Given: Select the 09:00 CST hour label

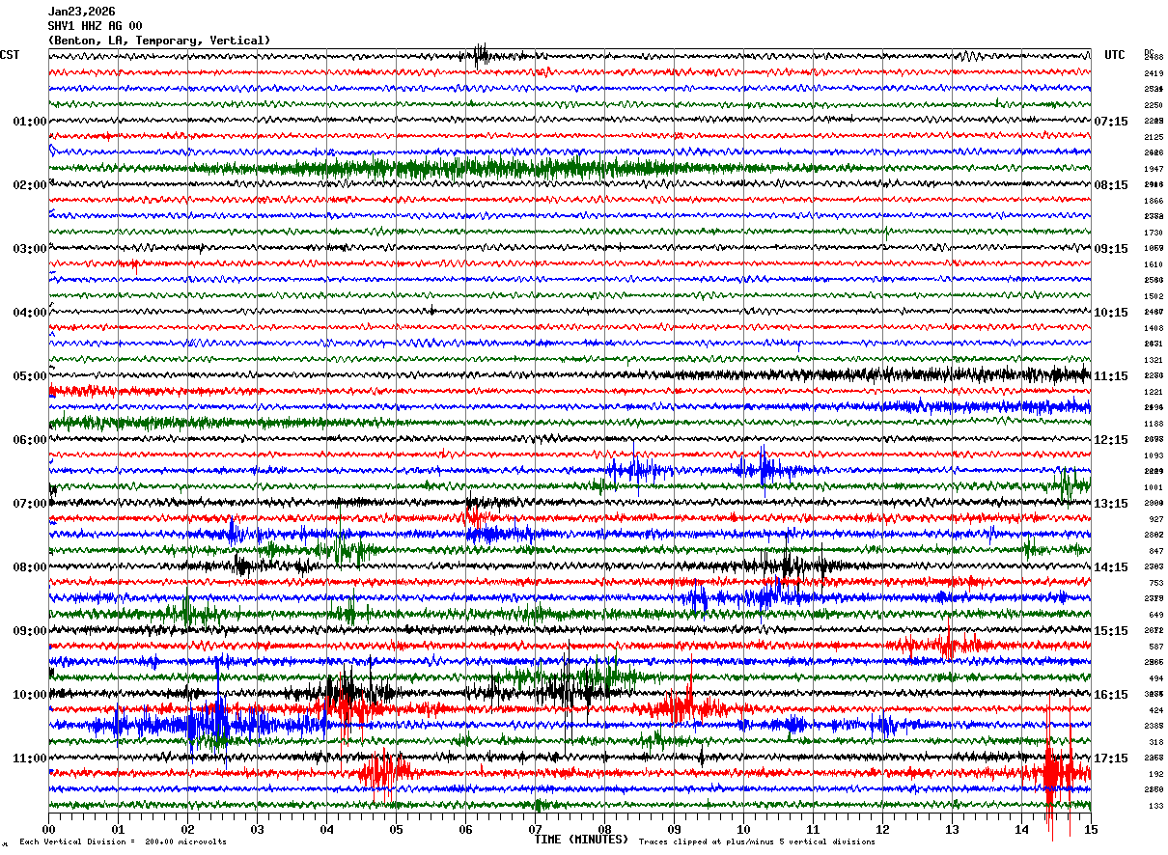Looking at the screenshot, I should coord(30,631).
